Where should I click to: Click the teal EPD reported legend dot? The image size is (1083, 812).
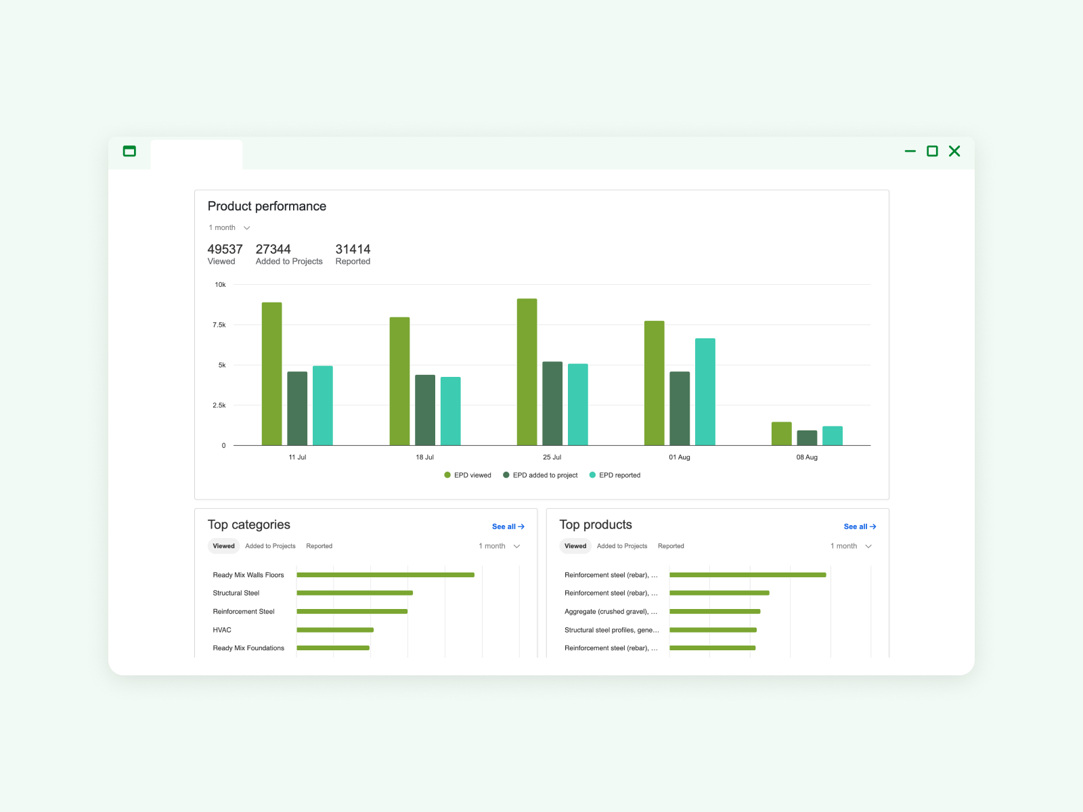[593, 474]
